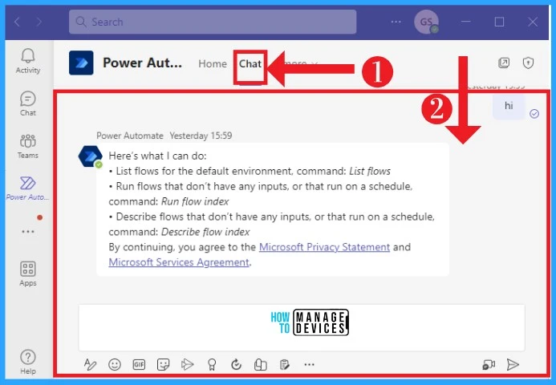Image resolution: width=556 pixels, height=385 pixels.
Task: Click the Power Automate app logo in header
Action: click(81, 63)
